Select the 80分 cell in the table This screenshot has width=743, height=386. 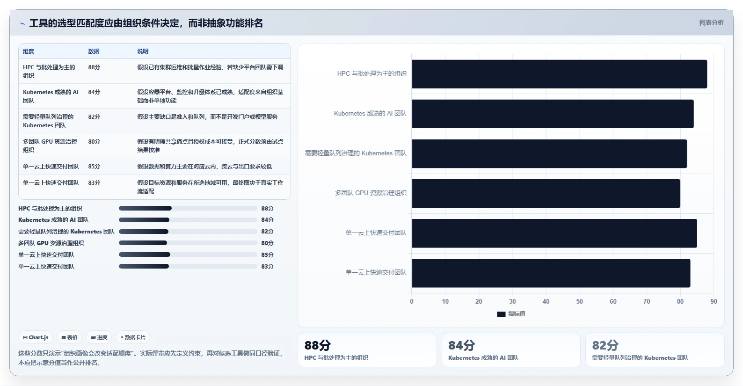click(x=94, y=142)
